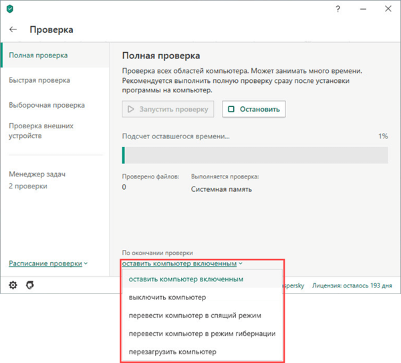Open the settings gear icon
The height and width of the screenshot is (363, 401).
pos(13,285)
